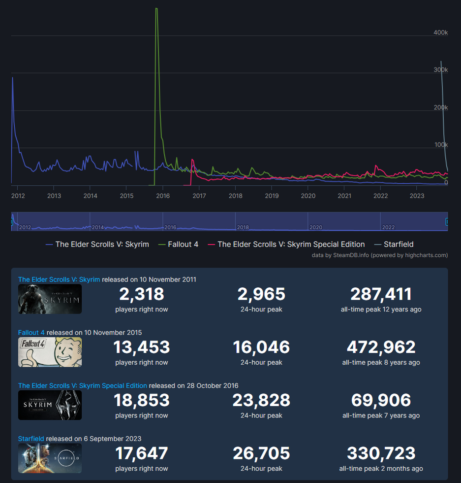Screen dimensions: 461x483
Task: Click the 100k y-axis label
Action: pyautogui.click(x=441, y=144)
